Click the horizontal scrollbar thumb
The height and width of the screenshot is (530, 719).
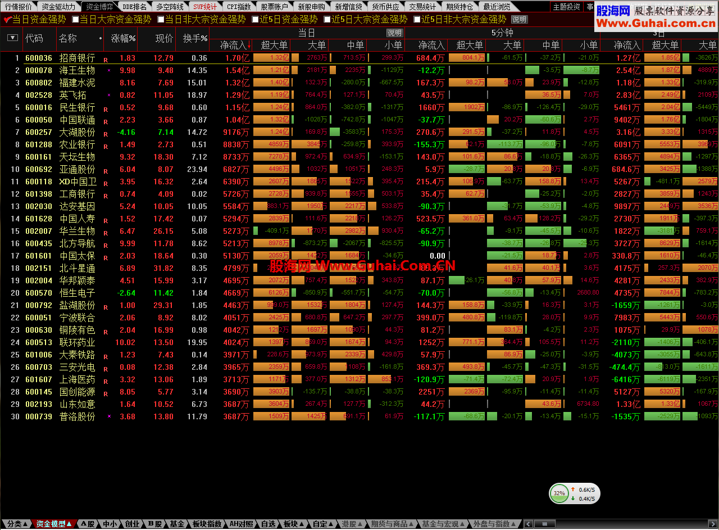[x=545, y=524]
